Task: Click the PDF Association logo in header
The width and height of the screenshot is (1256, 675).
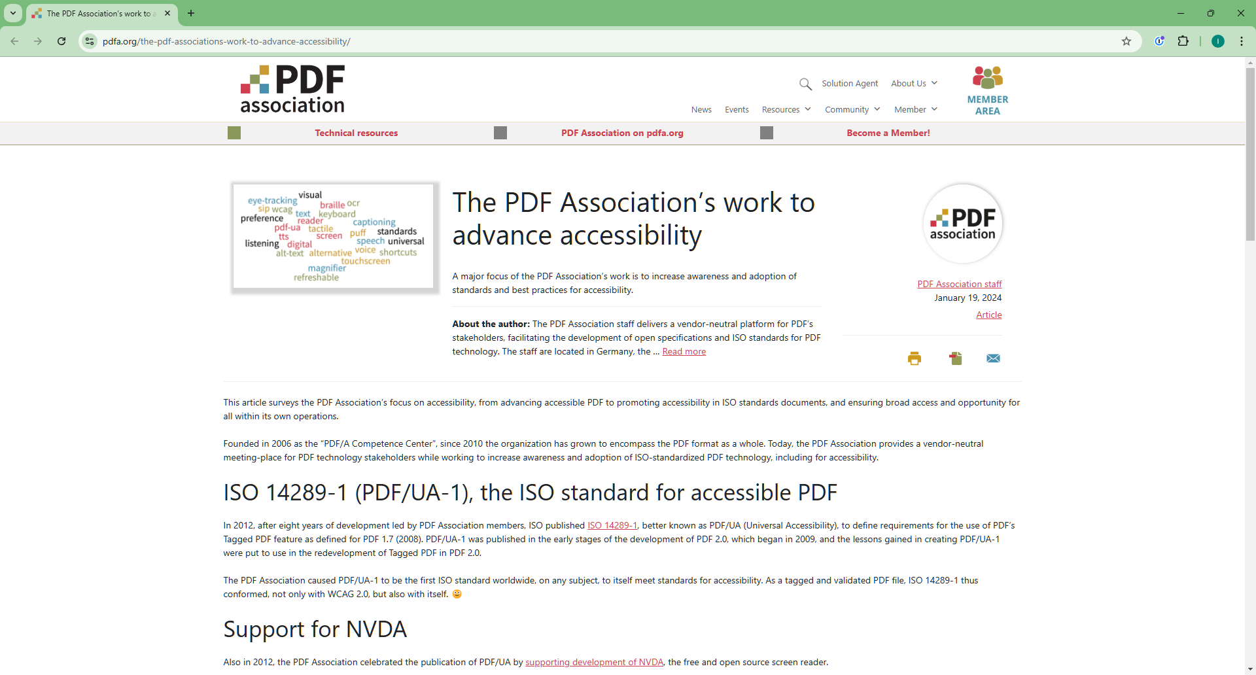Action: coord(292,89)
